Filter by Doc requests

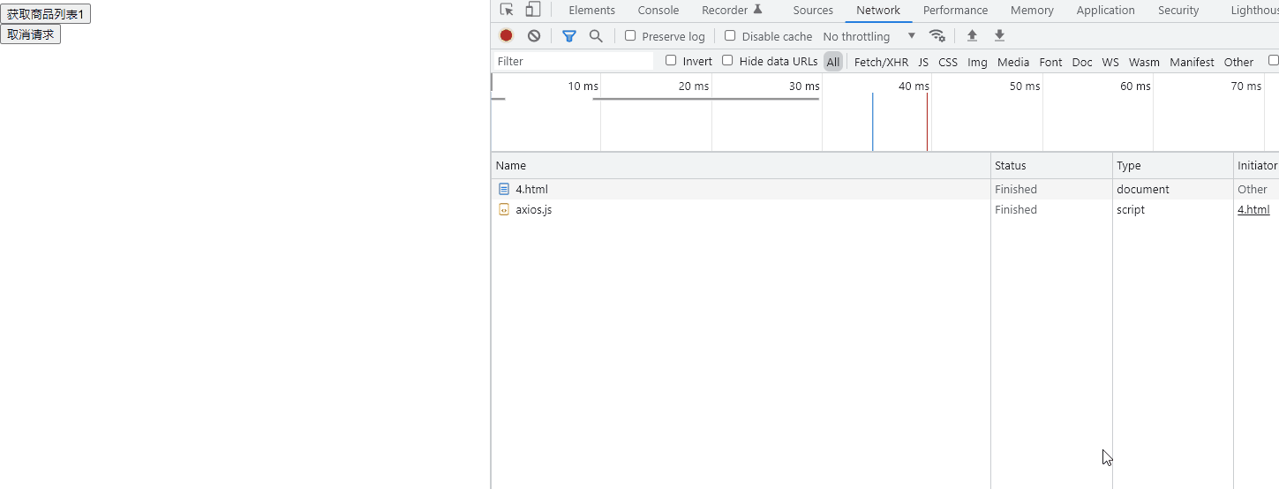point(1082,62)
